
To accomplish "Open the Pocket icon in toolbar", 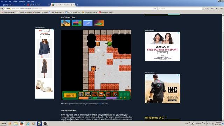I will (212, 9).
